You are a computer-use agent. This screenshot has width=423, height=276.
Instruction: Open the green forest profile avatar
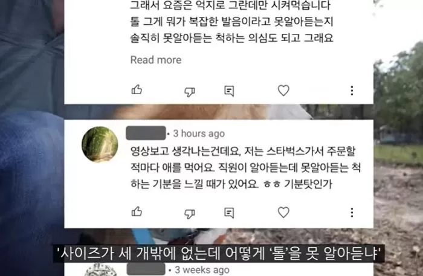pos(100,144)
